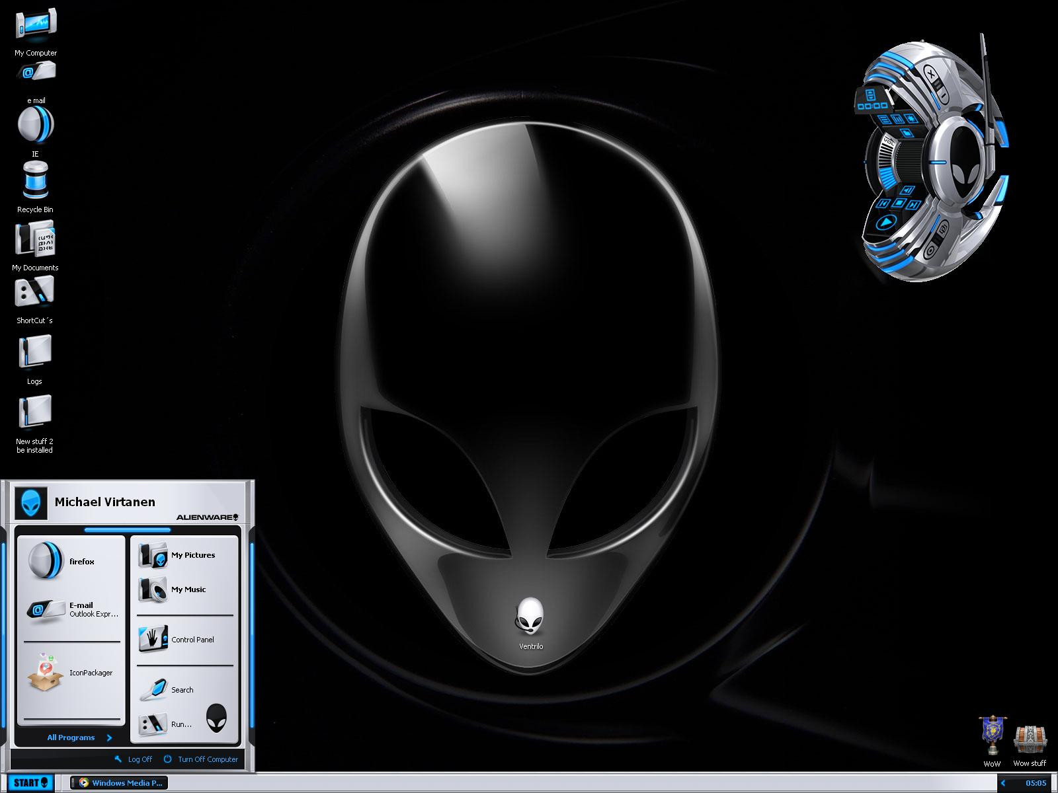The image size is (1058, 793).
Task: Expand All Programs list
Action: click(x=79, y=737)
